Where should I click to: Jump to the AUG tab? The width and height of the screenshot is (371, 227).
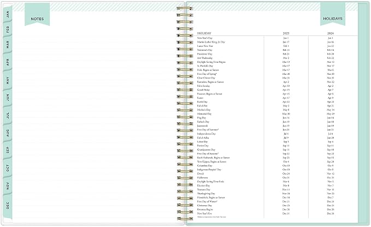pos(7,133)
